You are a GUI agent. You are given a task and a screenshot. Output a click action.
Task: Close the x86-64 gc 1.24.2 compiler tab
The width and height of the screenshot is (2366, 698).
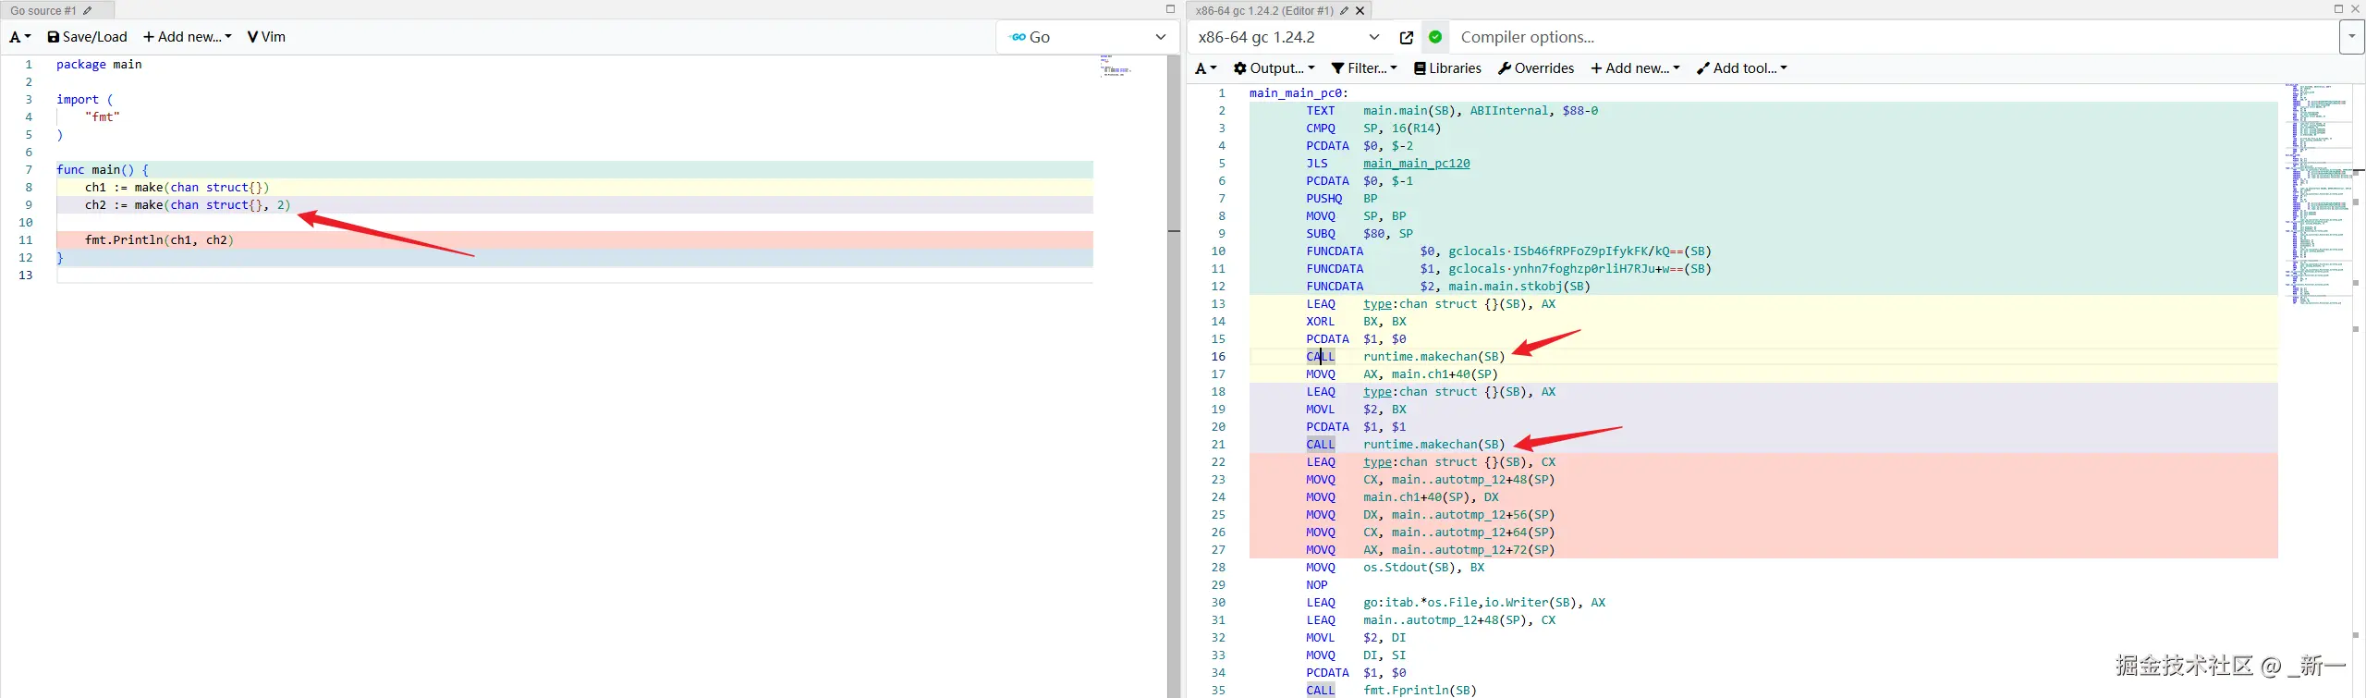[x=1360, y=10]
